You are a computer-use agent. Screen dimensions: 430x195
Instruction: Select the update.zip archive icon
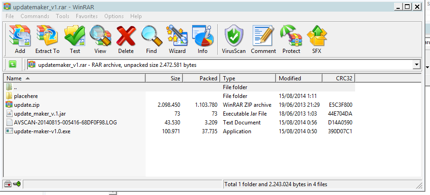coord(9,105)
